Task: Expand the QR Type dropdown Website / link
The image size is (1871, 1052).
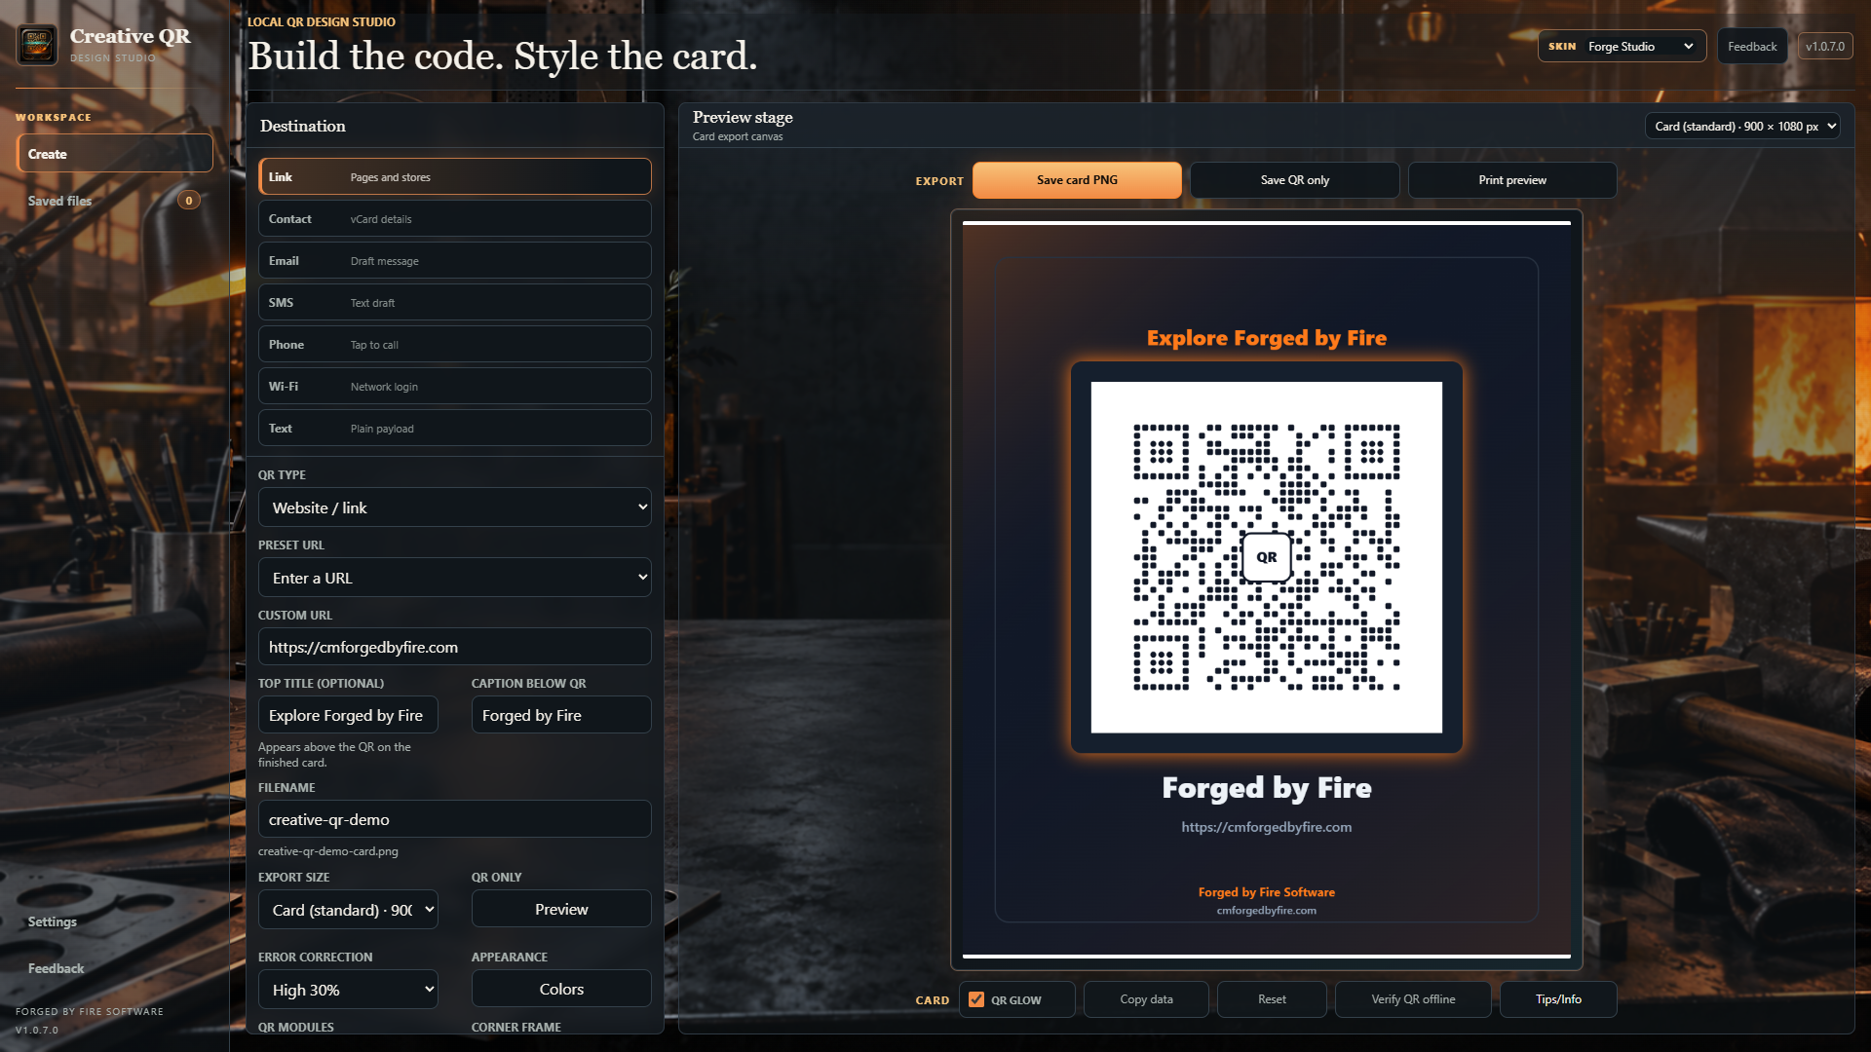Action: pos(455,507)
